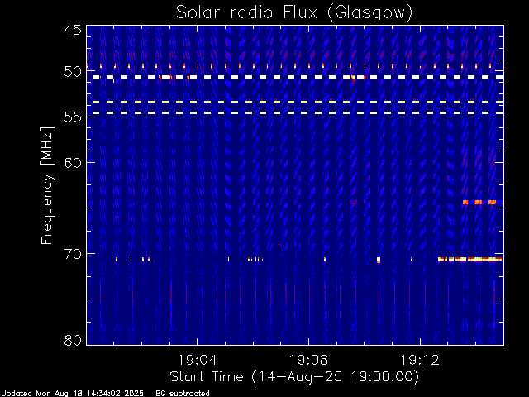Click the '80' frequency tick label
The image size is (529, 397).
(x=73, y=340)
